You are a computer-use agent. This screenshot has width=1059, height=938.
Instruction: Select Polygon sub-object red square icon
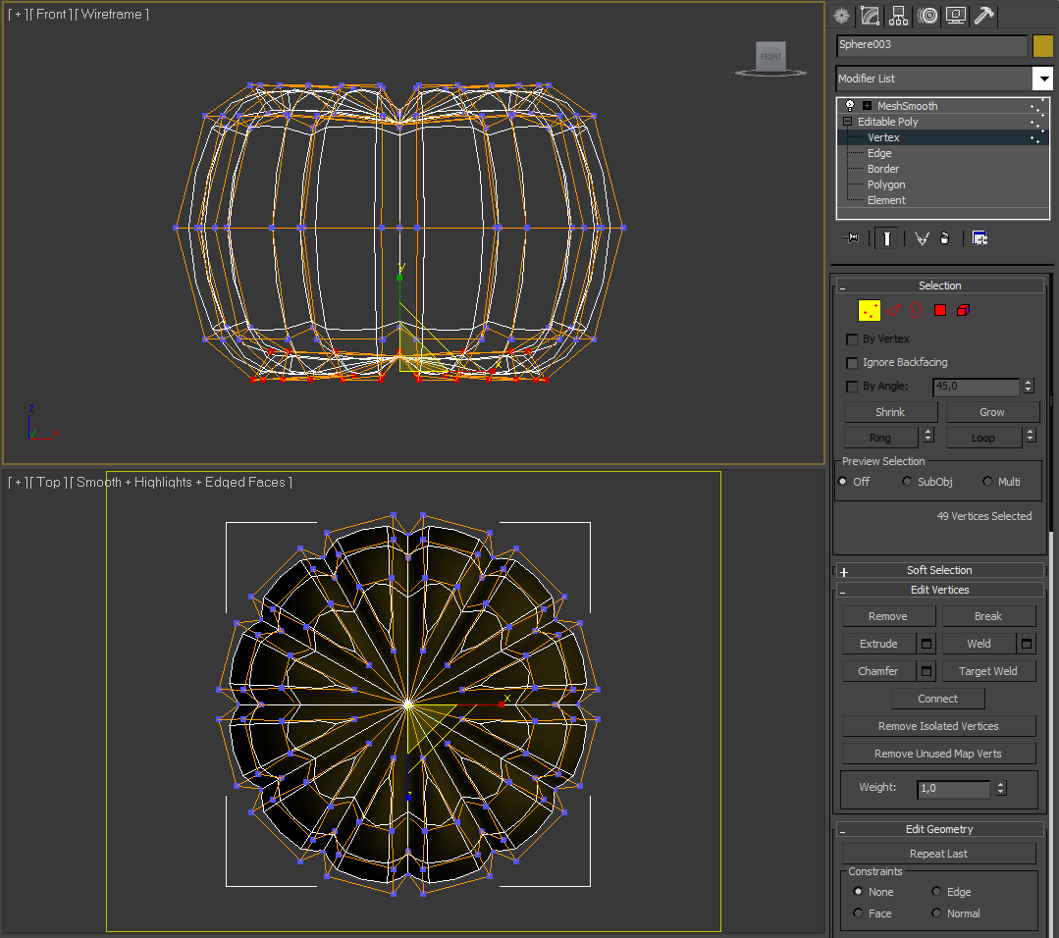(940, 310)
